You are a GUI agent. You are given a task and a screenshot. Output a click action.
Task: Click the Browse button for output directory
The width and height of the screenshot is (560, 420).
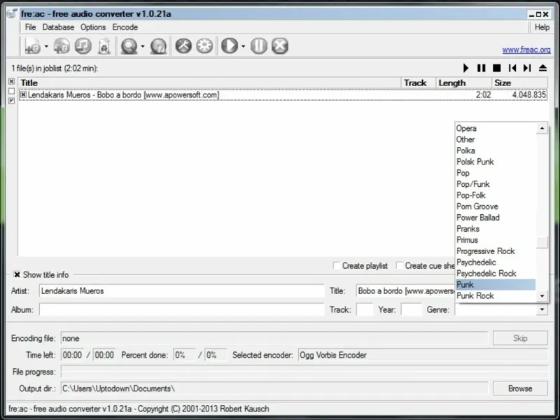click(x=520, y=388)
